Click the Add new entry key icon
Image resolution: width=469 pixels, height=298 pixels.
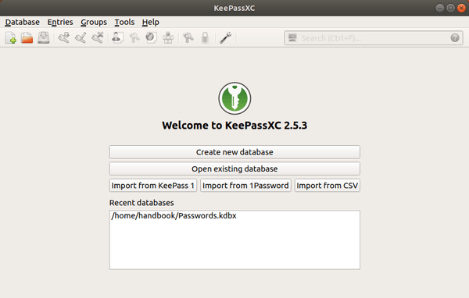coord(64,38)
